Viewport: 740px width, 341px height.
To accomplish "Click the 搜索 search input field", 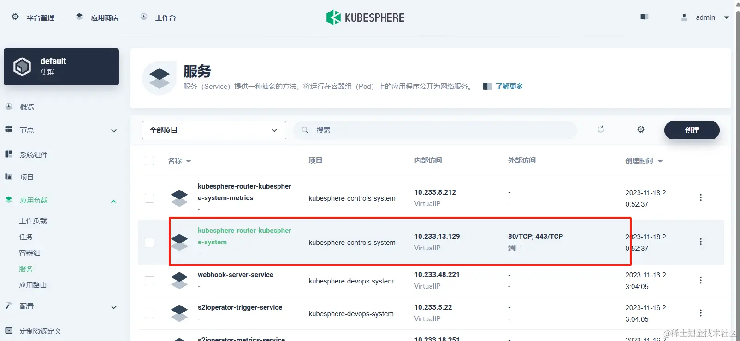I will pos(435,130).
